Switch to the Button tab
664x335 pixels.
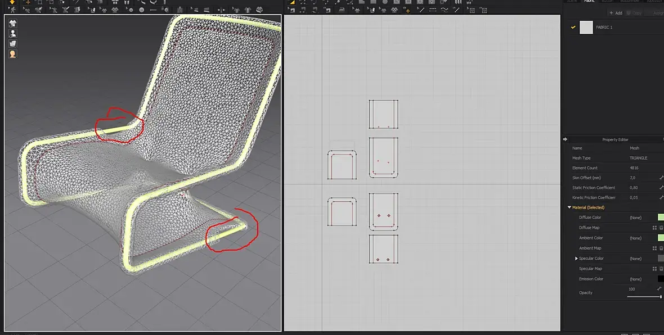click(607, 1)
